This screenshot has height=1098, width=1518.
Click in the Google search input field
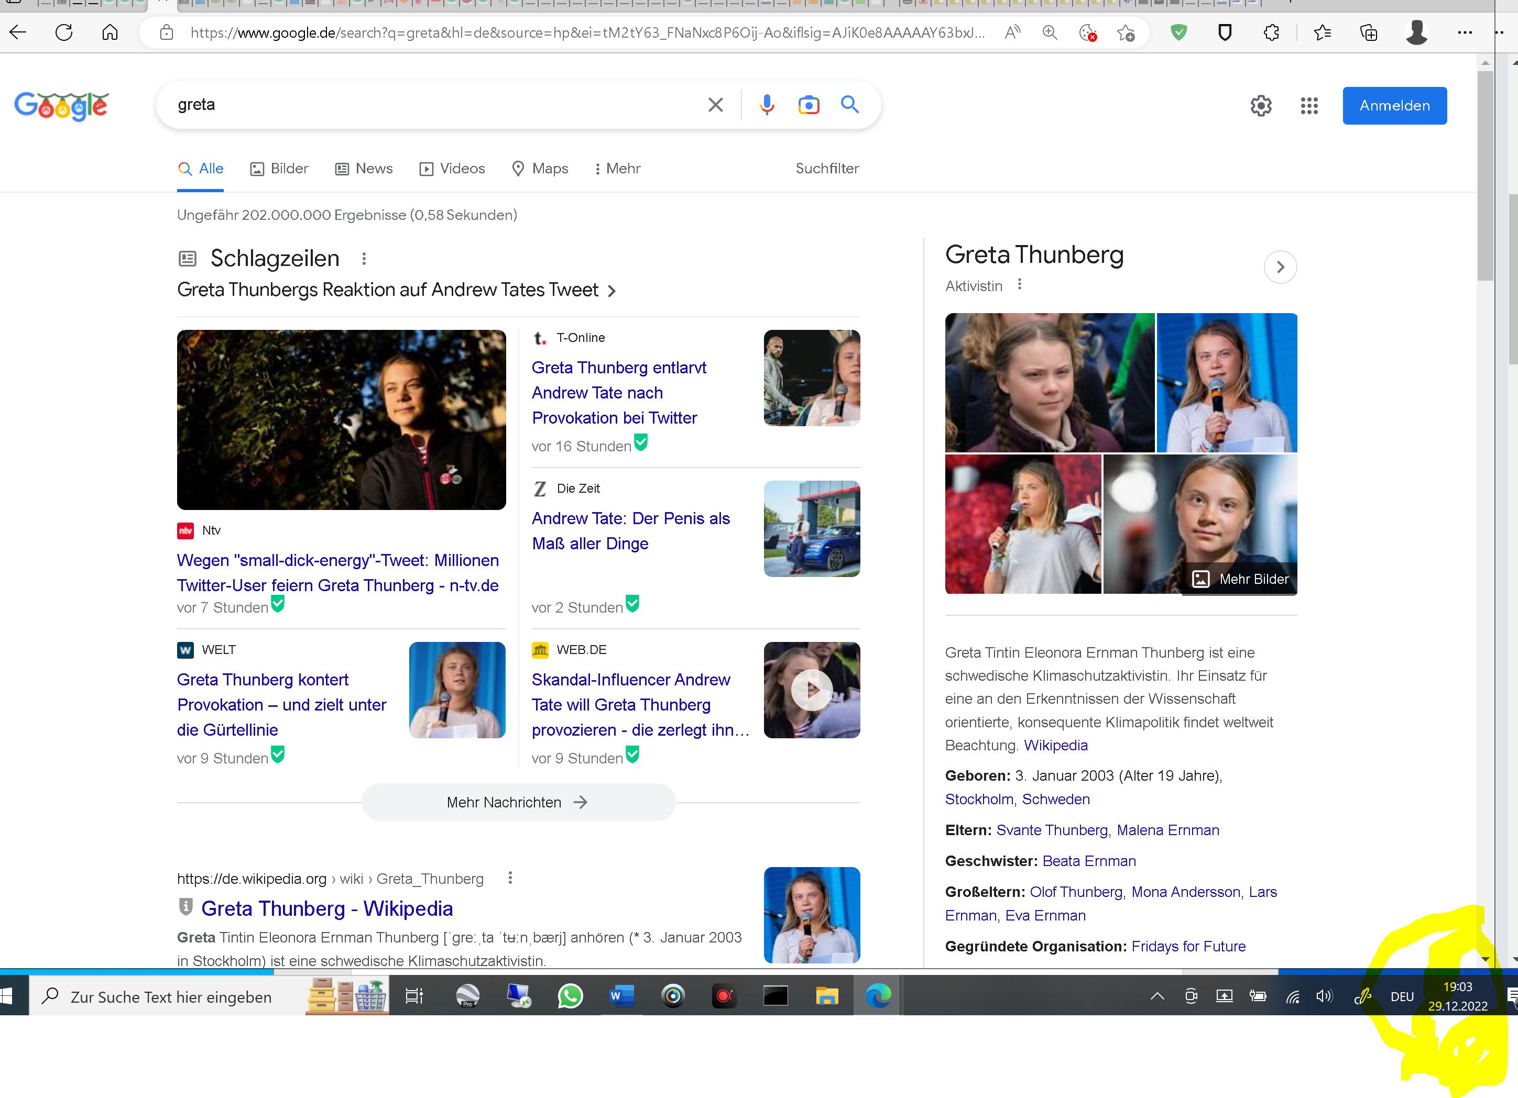[x=435, y=104]
